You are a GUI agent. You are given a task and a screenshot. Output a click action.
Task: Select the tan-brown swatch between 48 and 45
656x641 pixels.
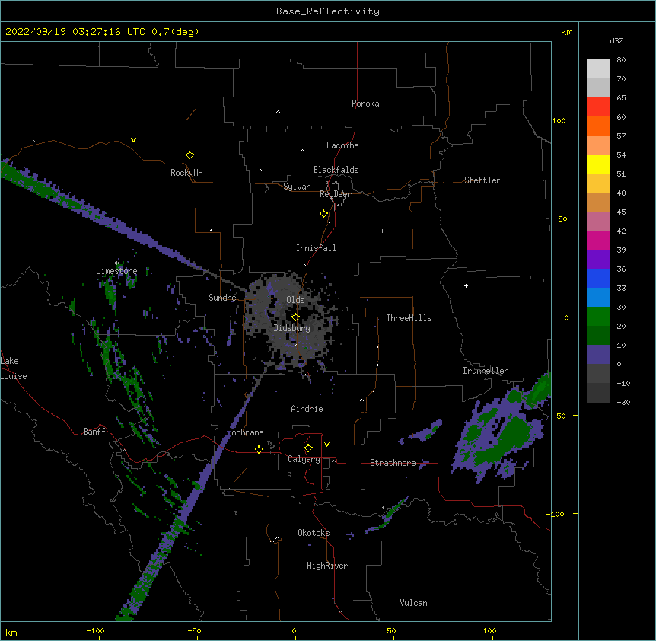598,202
